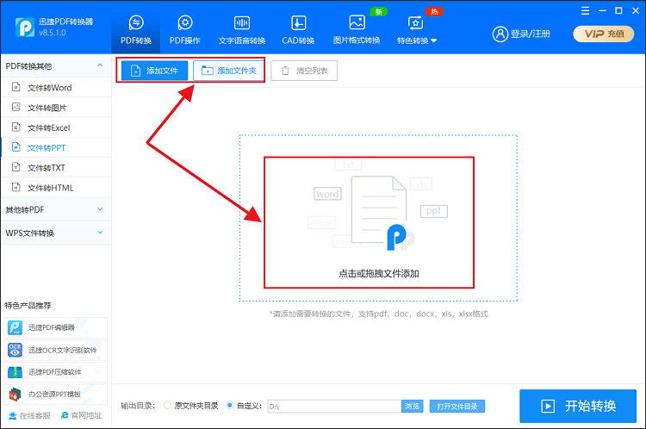Select 文件转PPT in sidebar

(56, 147)
